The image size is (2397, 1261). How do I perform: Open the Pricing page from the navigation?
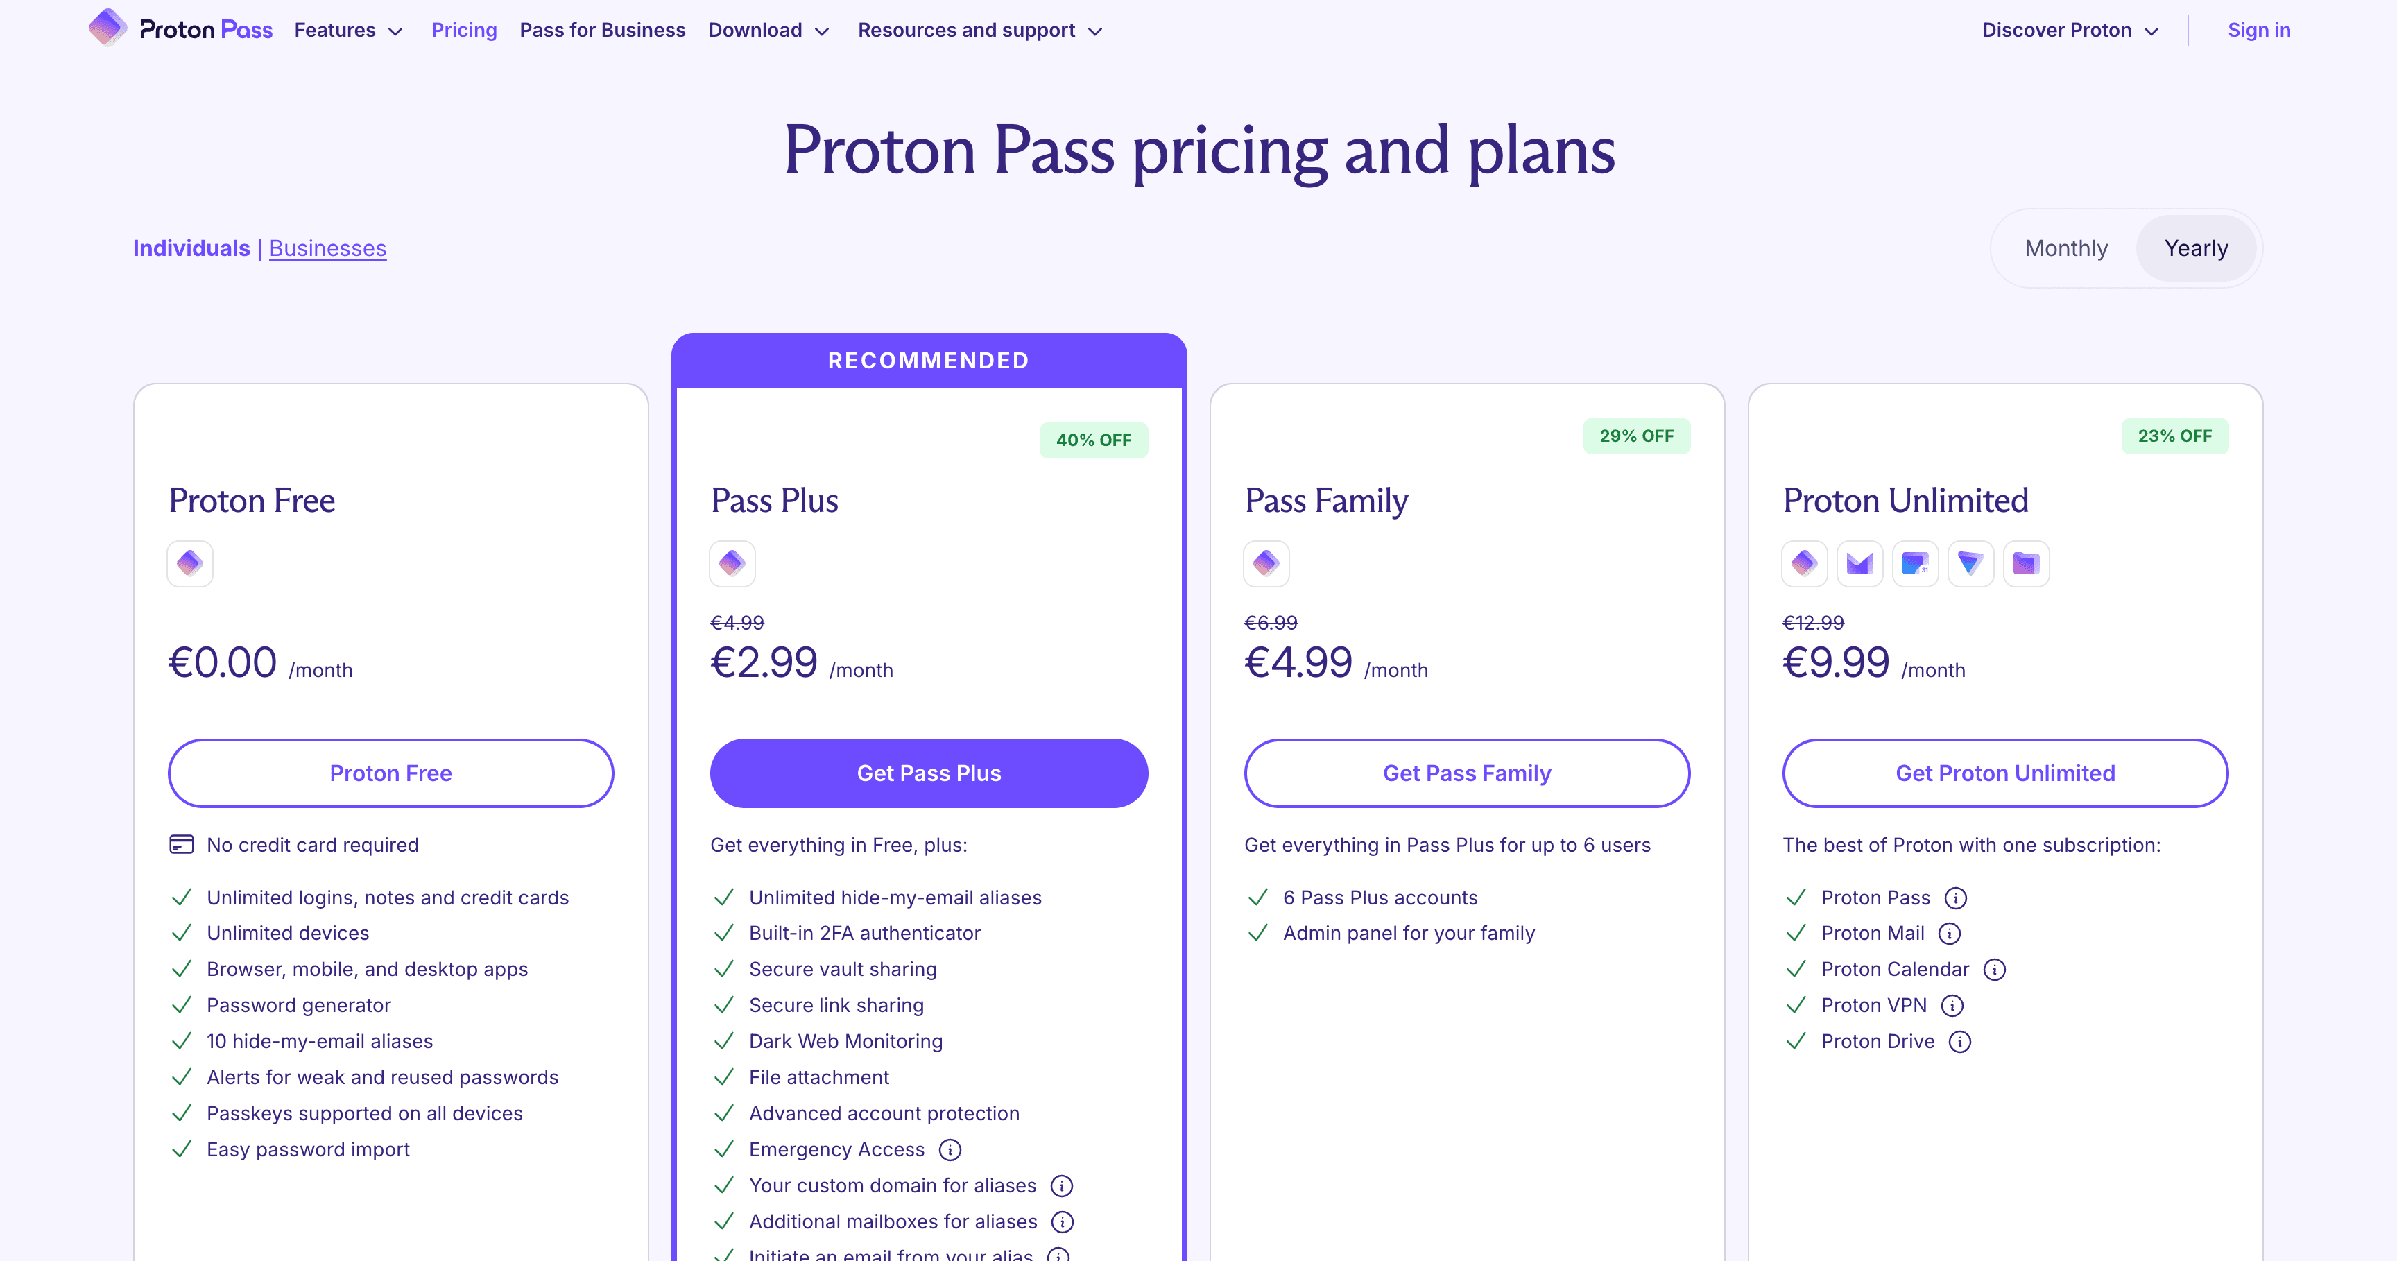[x=463, y=30]
